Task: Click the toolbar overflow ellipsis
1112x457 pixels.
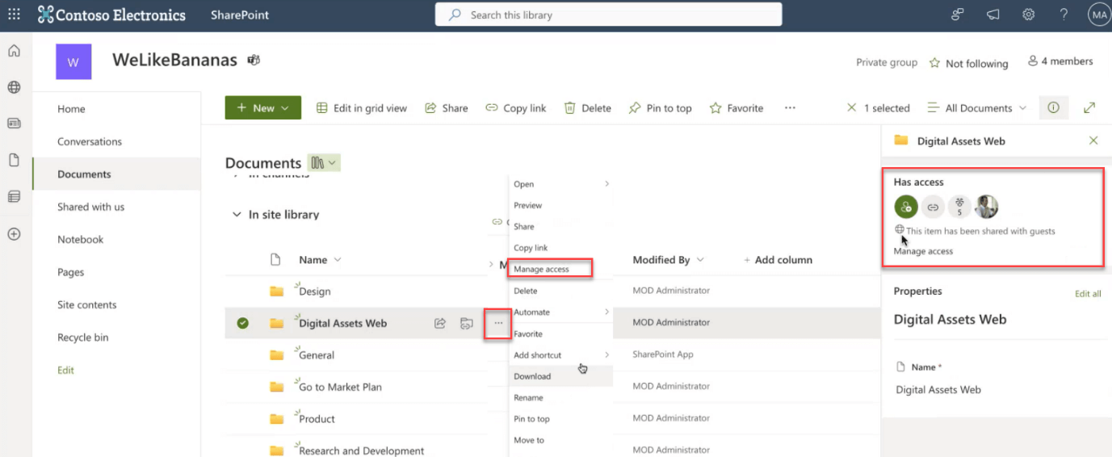Action: click(790, 108)
